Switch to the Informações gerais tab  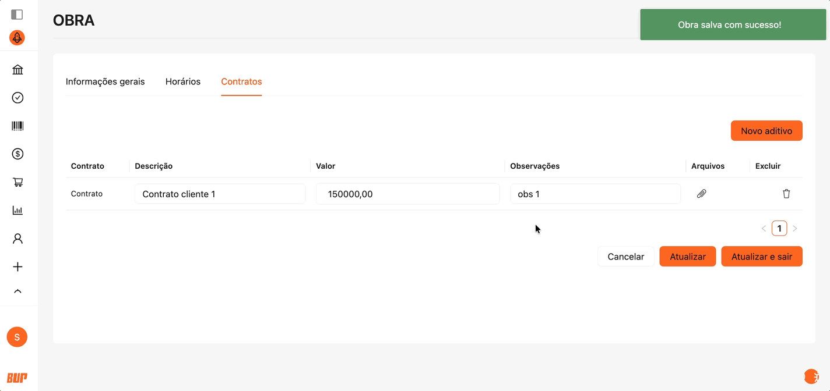pos(105,81)
